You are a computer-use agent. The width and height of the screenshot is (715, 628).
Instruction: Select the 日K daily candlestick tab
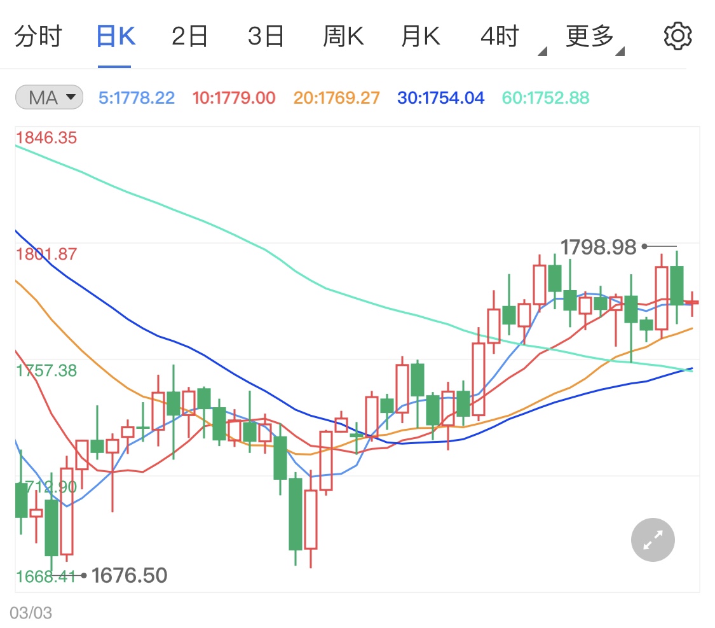click(x=116, y=36)
